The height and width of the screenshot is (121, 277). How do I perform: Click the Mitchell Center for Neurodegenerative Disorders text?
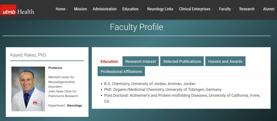[x=62, y=82]
